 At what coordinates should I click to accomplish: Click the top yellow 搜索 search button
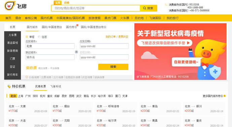[148, 8]
